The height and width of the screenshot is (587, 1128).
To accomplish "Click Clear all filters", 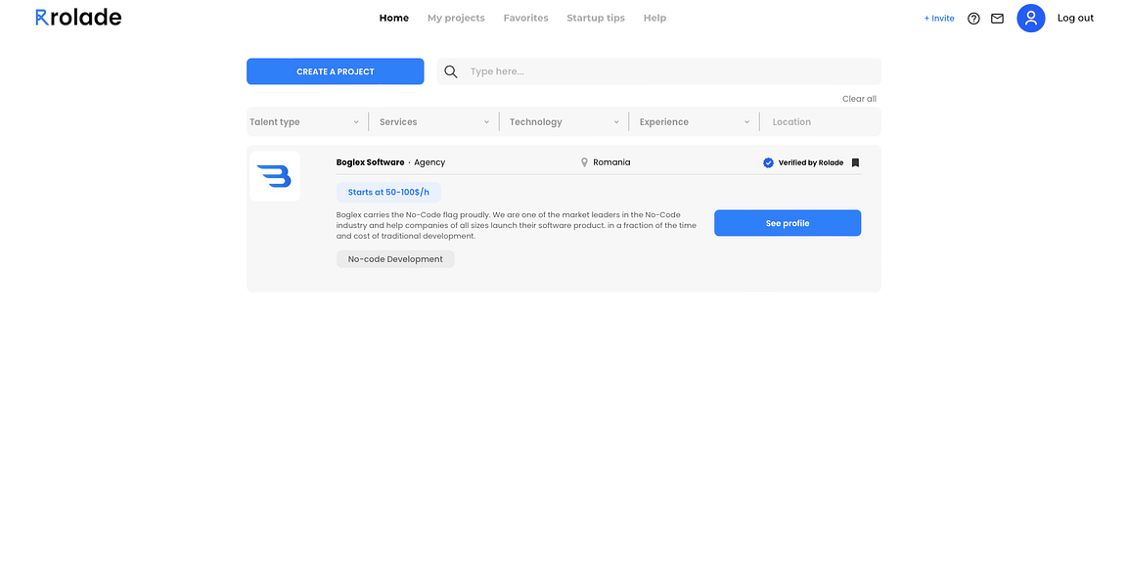I will [859, 99].
